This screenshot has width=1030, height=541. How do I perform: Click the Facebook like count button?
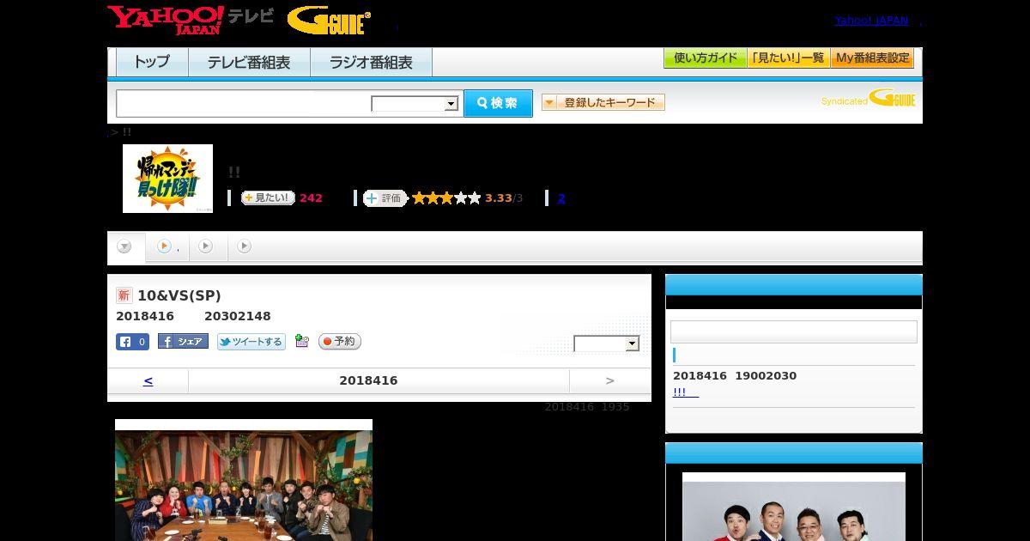tap(132, 342)
